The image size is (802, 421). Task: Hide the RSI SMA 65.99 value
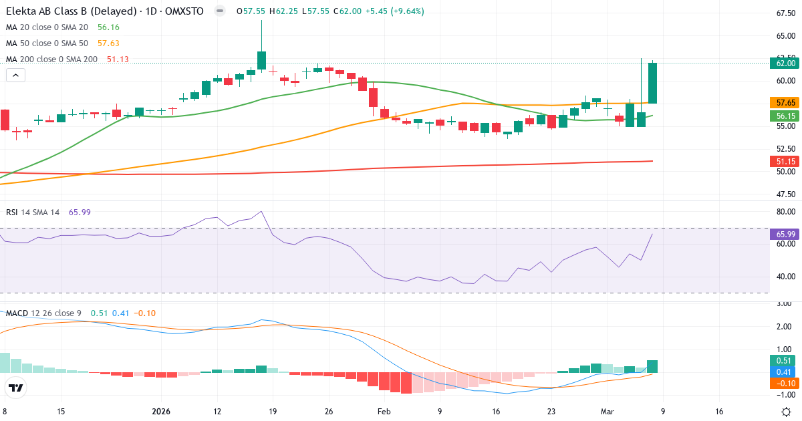(80, 212)
